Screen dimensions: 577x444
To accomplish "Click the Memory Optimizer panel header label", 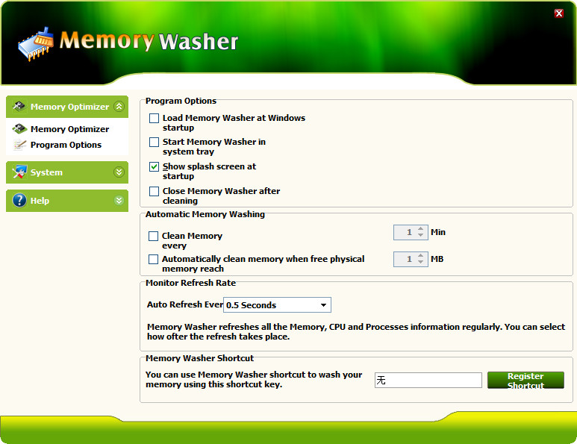I will [x=69, y=107].
